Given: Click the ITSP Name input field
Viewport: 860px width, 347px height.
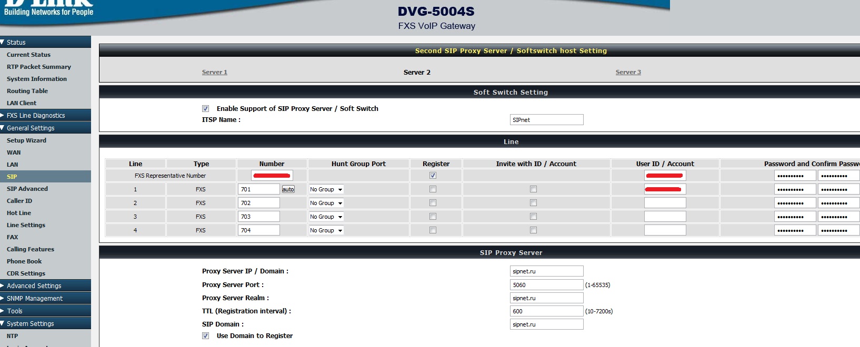Looking at the screenshot, I should (546, 120).
